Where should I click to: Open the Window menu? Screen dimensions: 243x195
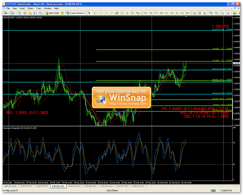click(47, 9)
